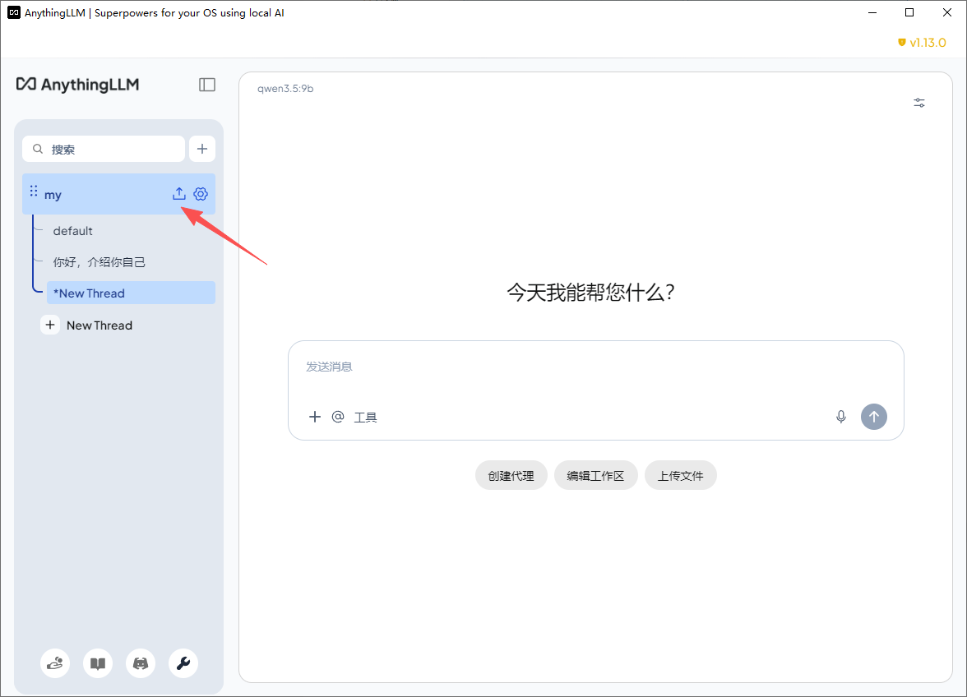Open settings via the wrench icon
This screenshot has height=697, width=967.
(x=183, y=663)
